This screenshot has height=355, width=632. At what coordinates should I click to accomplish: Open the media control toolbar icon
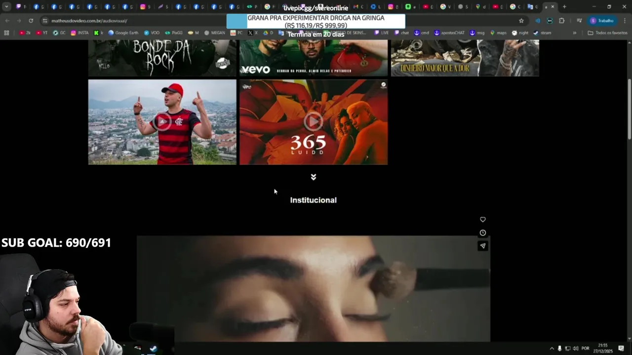click(579, 21)
